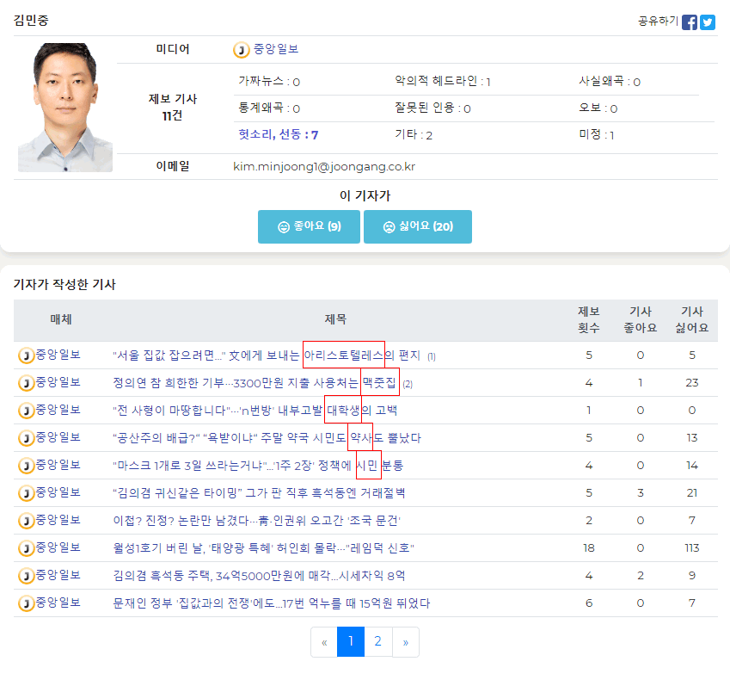This screenshot has width=730, height=680.
Task: Go to the next page with » button
Action: coord(406,642)
